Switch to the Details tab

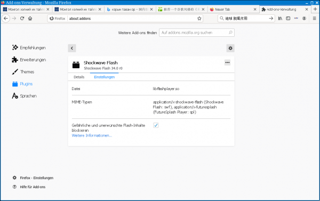79,77
